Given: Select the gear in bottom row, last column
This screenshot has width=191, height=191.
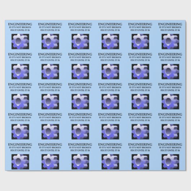Looking at the screenshot, I should coord(170,162).
